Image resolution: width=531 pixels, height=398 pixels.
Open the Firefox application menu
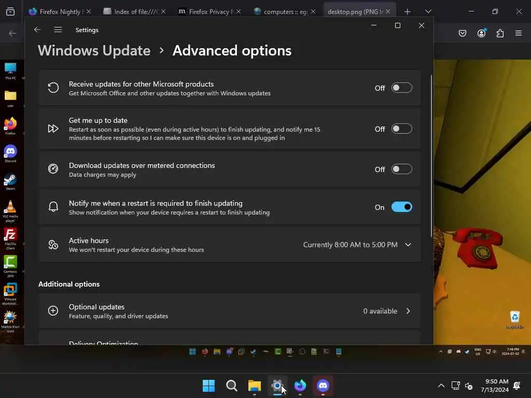pos(519,33)
